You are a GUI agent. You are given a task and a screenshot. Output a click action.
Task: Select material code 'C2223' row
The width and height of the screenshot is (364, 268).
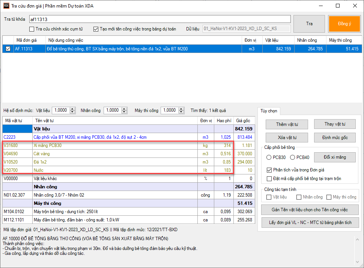point(129,137)
